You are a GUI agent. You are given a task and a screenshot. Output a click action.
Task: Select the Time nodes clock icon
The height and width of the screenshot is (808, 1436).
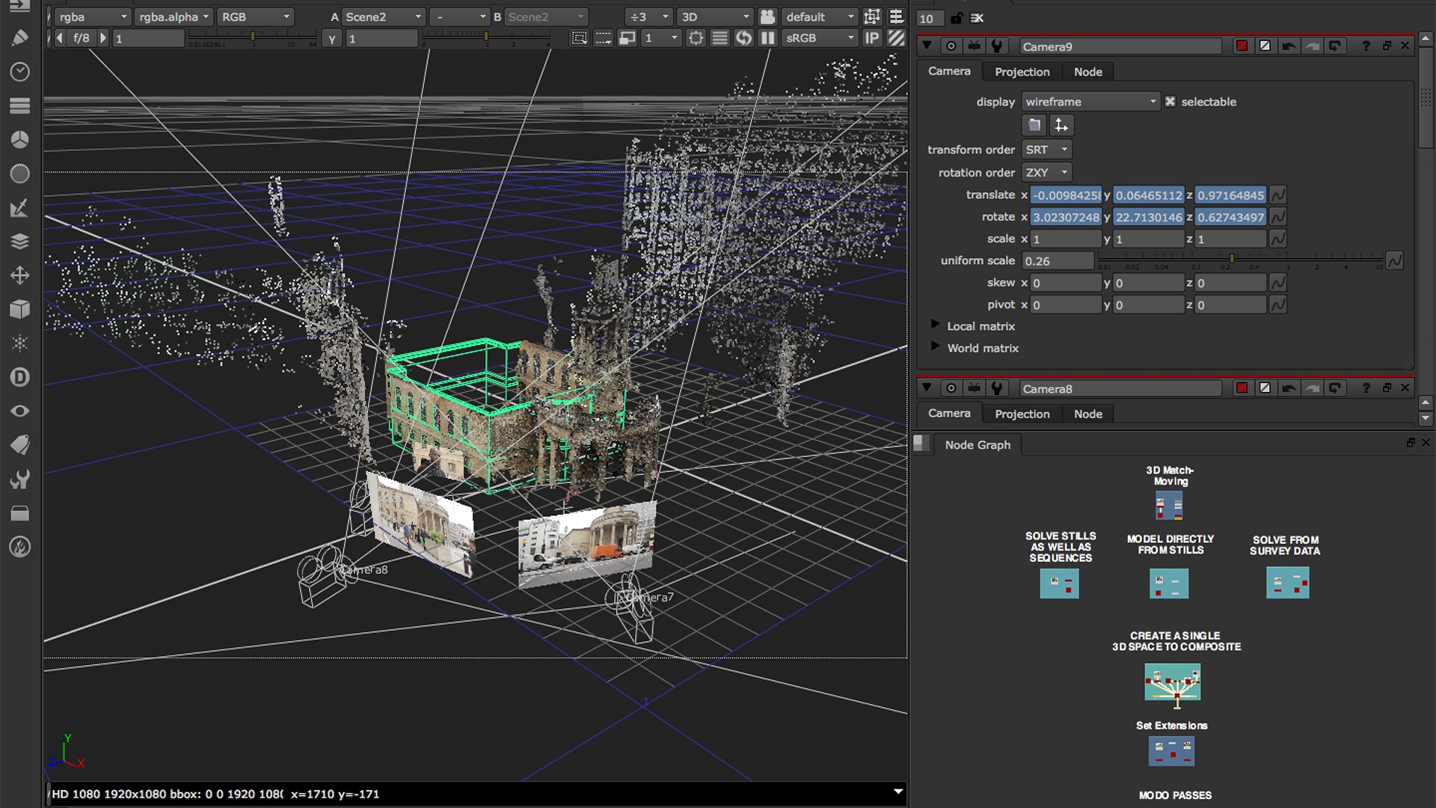[x=20, y=71]
